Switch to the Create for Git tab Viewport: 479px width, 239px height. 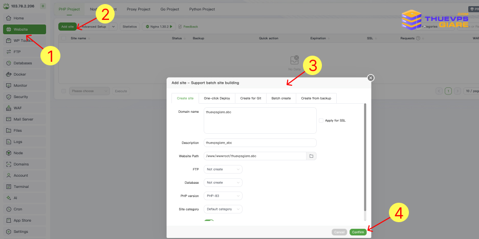pos(251,98)
